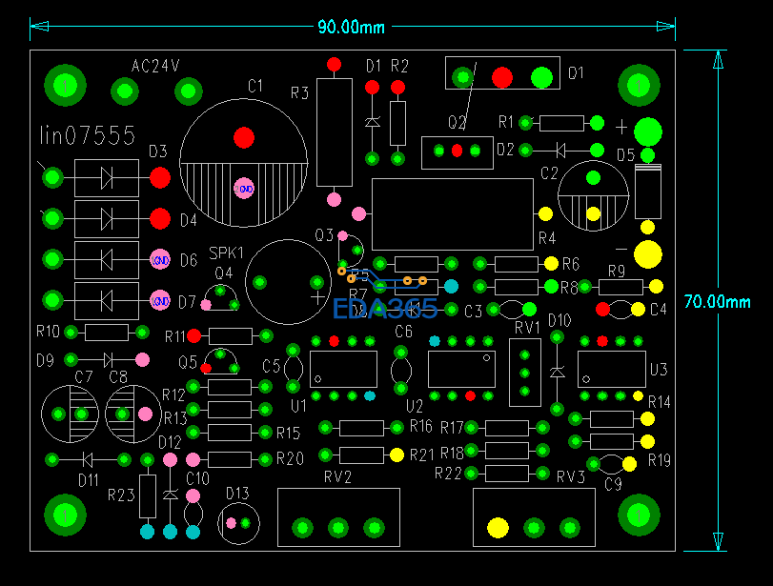The height and width of the screenshot is (586, 773).
Task: Click the RV2 potentiometer label
Action: click(337, 477)
